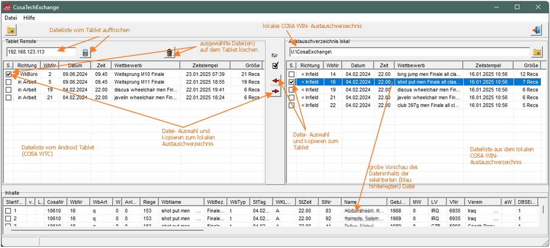Click the exit door icon at top right
Image resolution: width=550 pixels, height=248 pixels.
[537, 30]
